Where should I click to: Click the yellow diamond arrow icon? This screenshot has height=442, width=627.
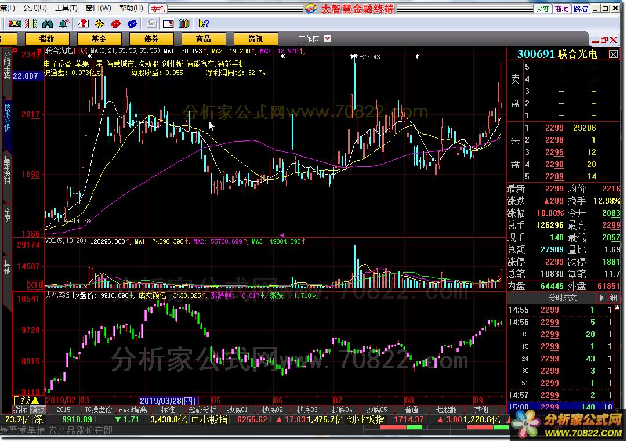coord(99,24)
